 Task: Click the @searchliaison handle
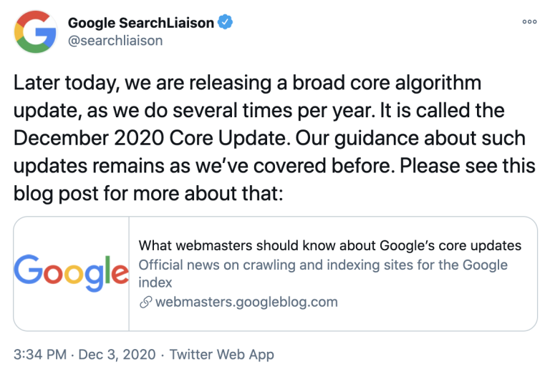115,40
